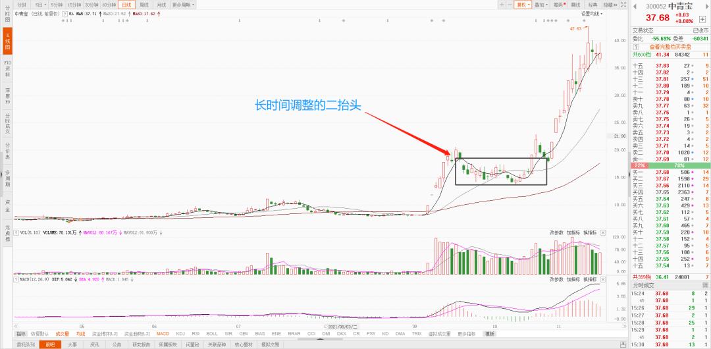Select 恢复默认 indicator option

[40, 334]
